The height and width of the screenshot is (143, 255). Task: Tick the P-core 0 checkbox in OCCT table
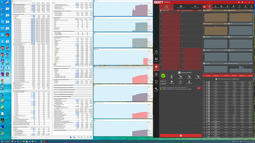204,82
